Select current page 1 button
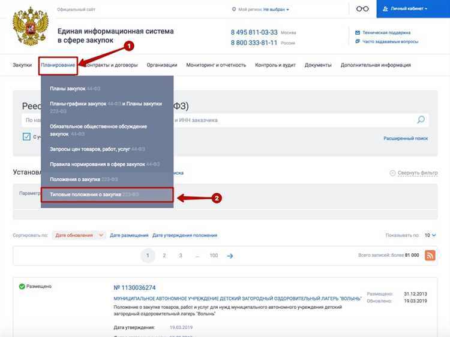This screenshot has height=337, width=450. 148,256
